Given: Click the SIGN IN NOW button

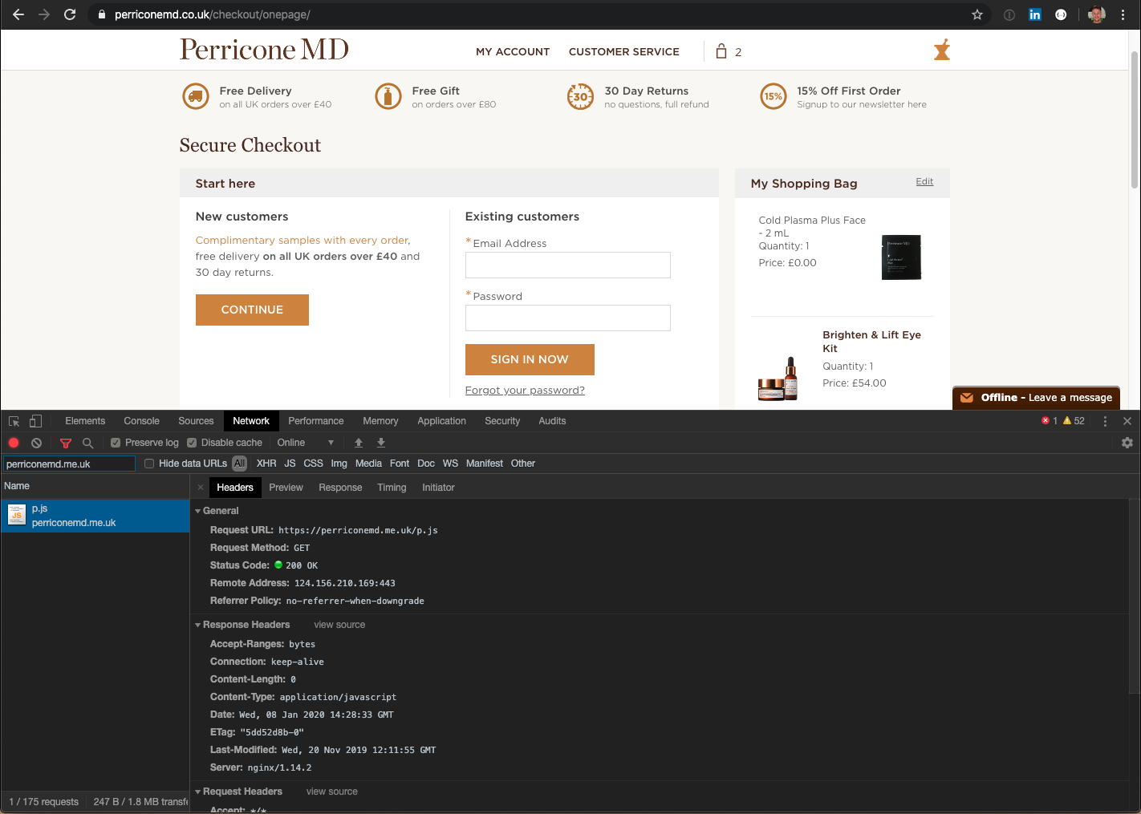Looking at the screenshot, I should coord(530,359).
